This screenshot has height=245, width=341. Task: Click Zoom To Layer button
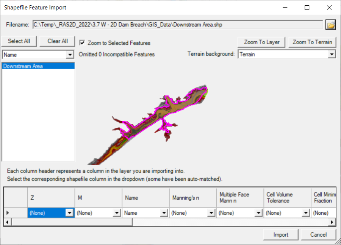pyautogui.click(x=261, y=42)
